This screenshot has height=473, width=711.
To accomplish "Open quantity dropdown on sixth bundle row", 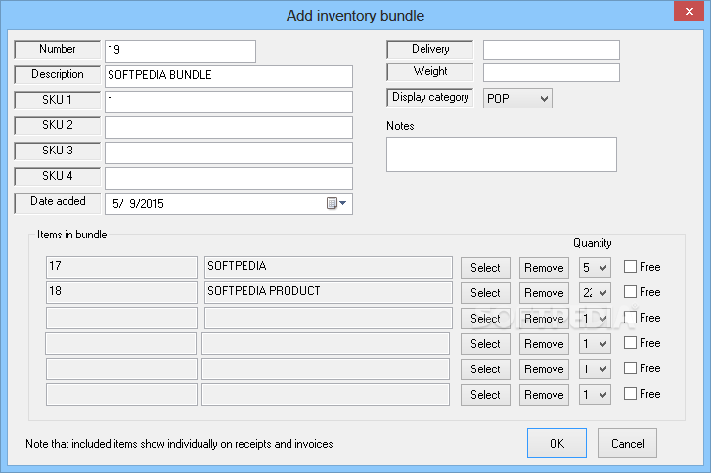I will [595, 394].
